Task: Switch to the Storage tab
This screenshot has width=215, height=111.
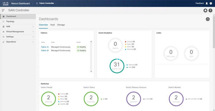Action: [61, 25]
